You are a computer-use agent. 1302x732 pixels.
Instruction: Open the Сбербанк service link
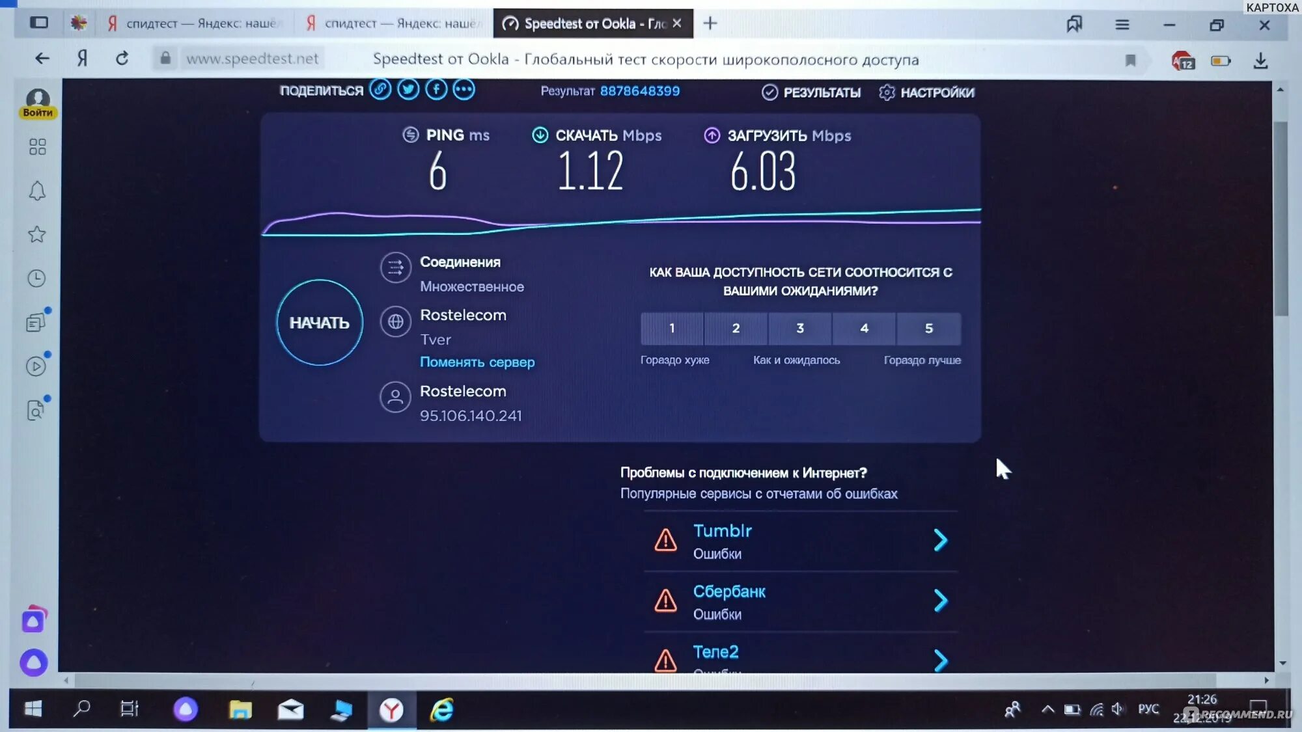(x=729, y=591)
